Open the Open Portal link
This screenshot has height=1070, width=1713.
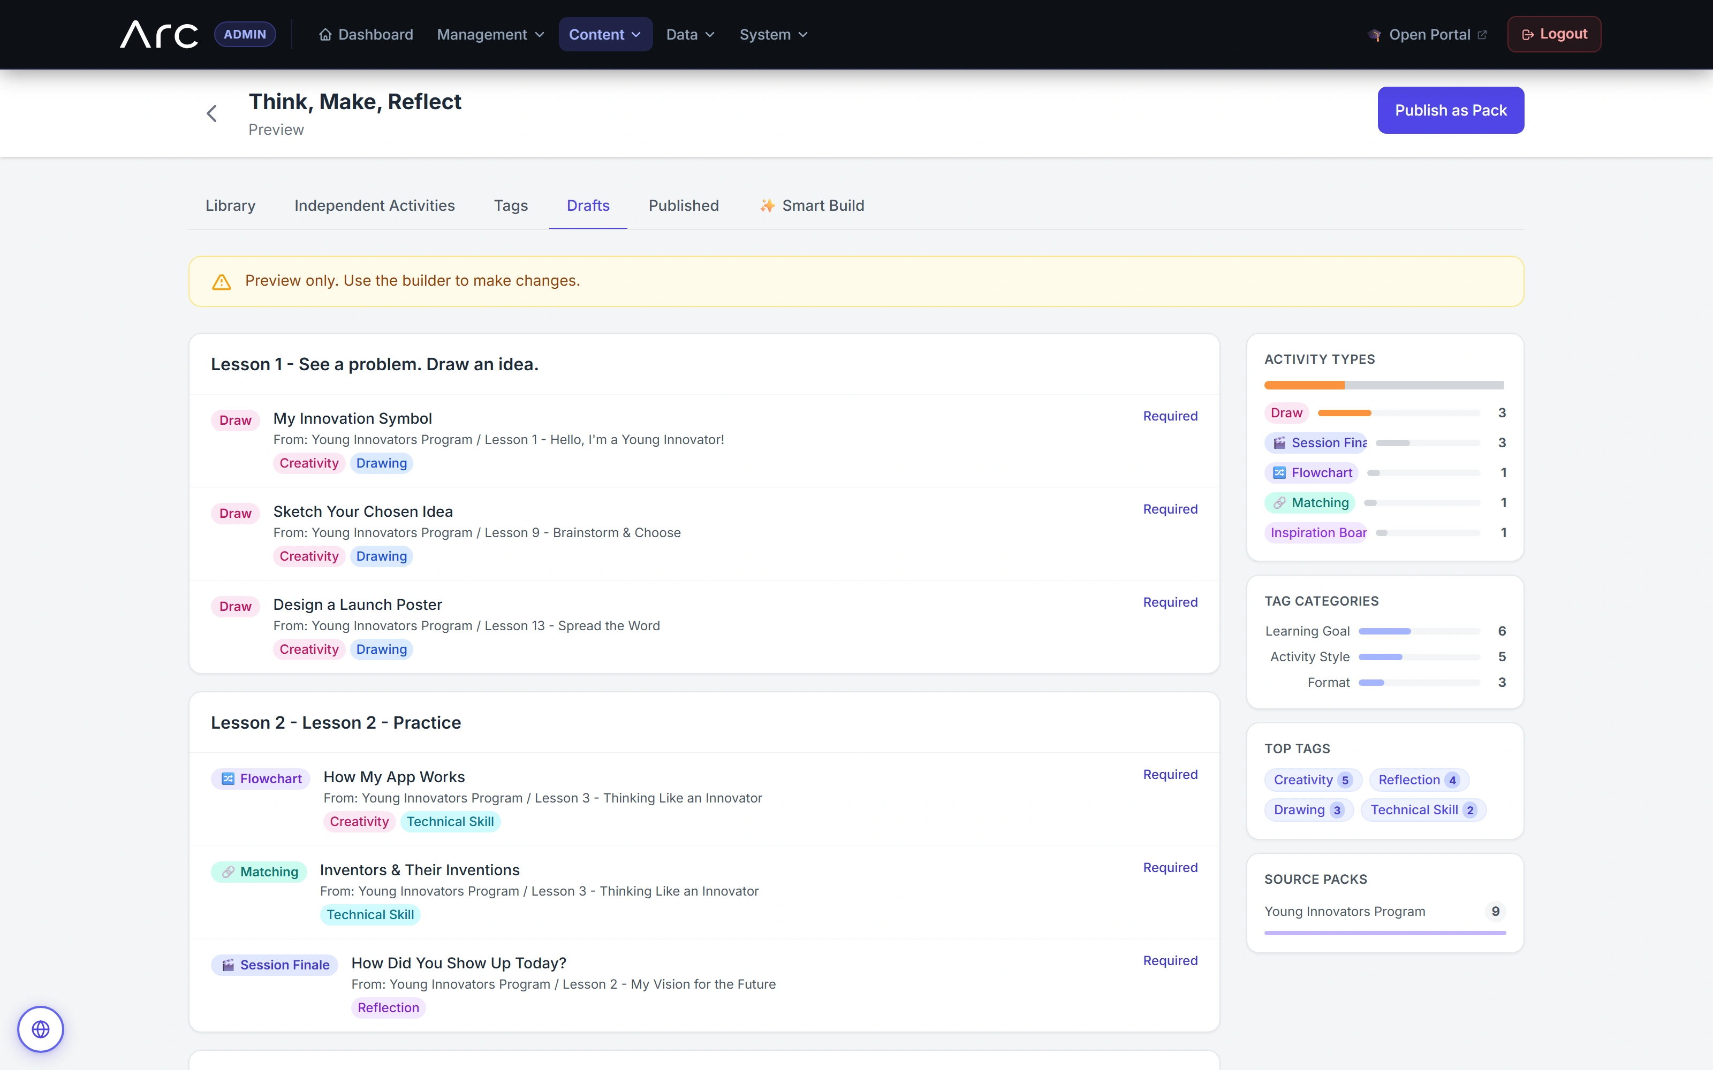(1428, 35)
